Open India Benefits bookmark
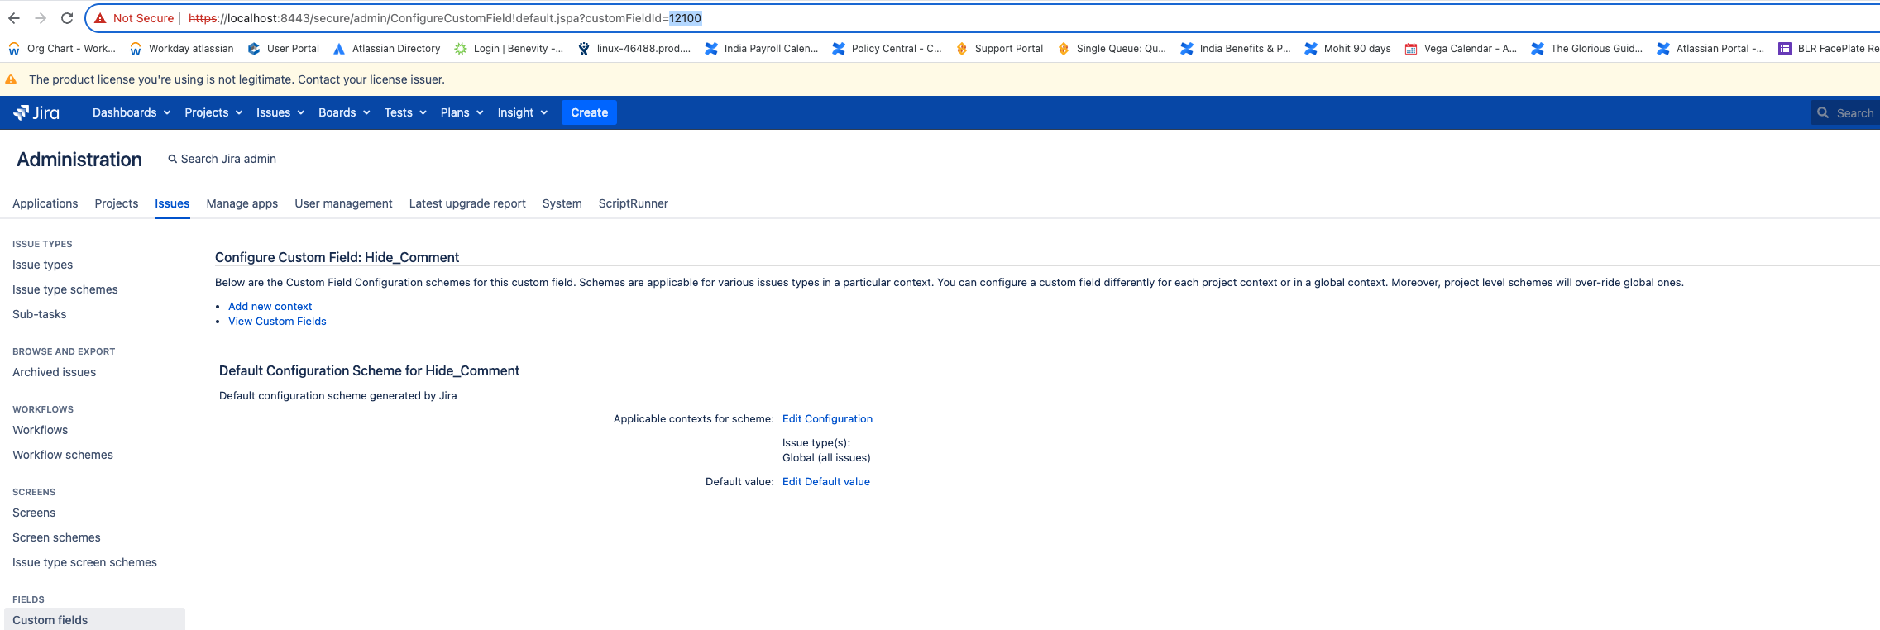 click(1235, 49)
